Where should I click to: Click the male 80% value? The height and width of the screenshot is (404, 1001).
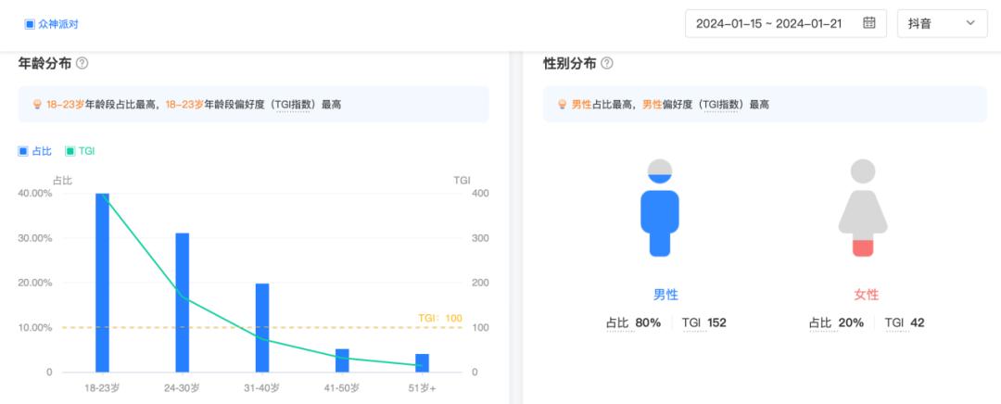point(648,323)
